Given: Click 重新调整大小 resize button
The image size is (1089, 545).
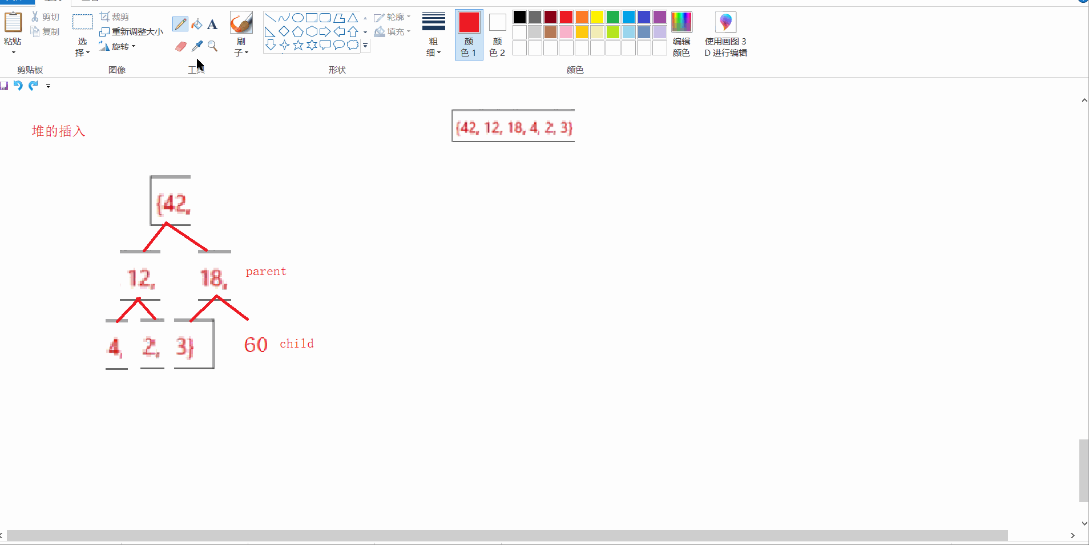Looking at the screenshot, I should (x=131, y=32).
